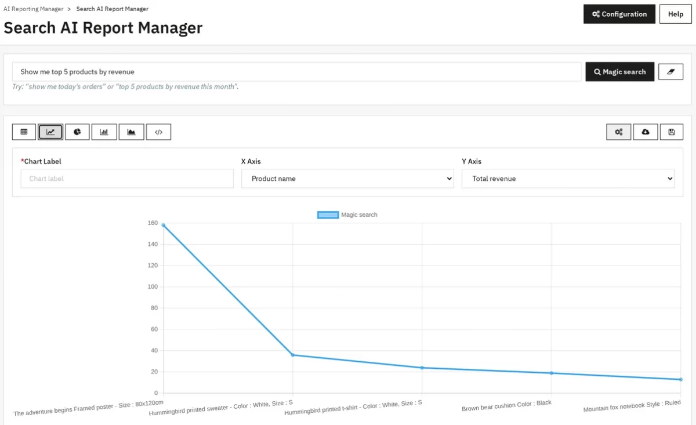Viewport: 696px width, 425px height.
Task: Go to AI Reporting Manager breadcrumb
Action: (34, 9)
